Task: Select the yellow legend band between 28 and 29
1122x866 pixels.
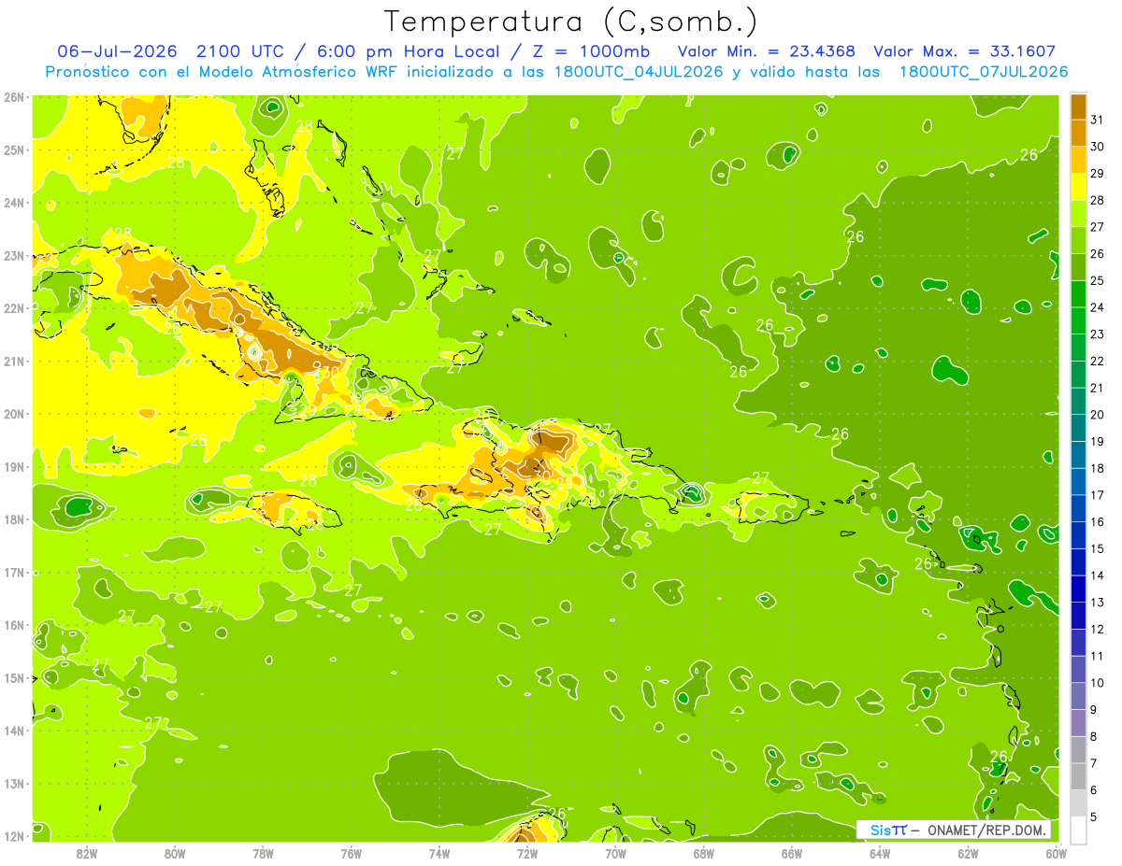Action: click(x=1078, y=186)
